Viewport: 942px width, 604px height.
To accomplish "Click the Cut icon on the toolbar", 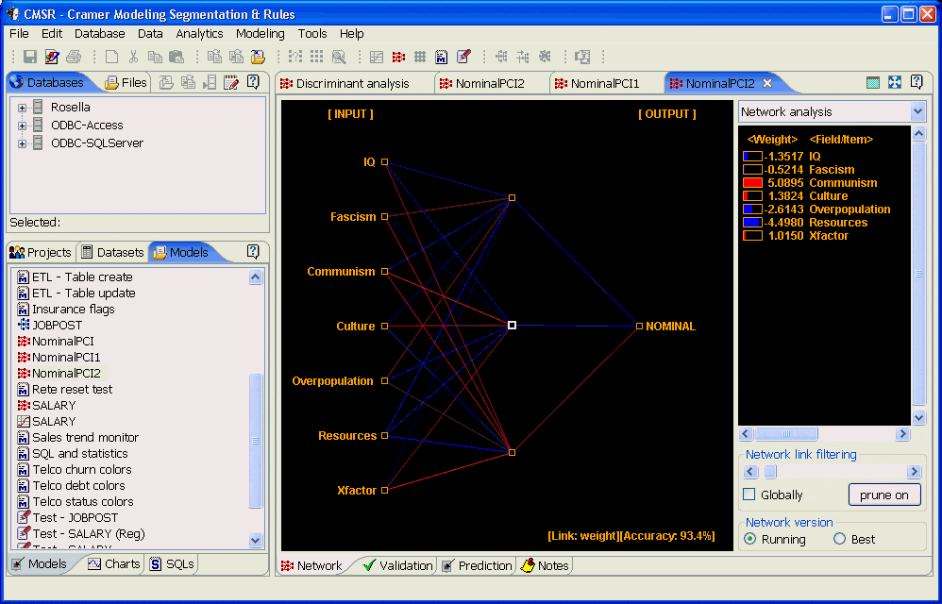I will click(x=134, y=57).
